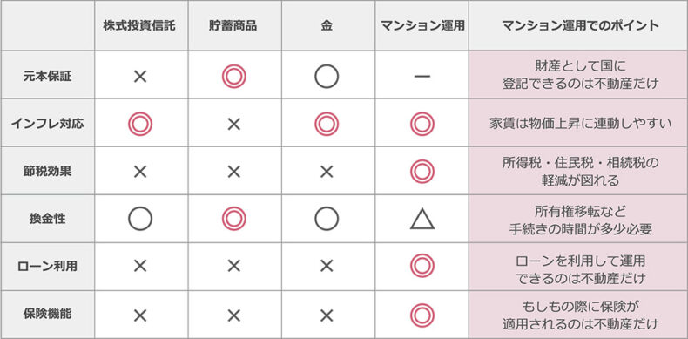Click the 貯蓄商品 column header
Image resolution: width=688 pixels, height=339 pixels.
tap(235, 26)
